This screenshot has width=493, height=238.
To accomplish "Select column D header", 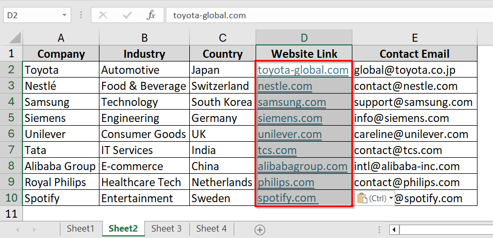I will pos(304,38).
